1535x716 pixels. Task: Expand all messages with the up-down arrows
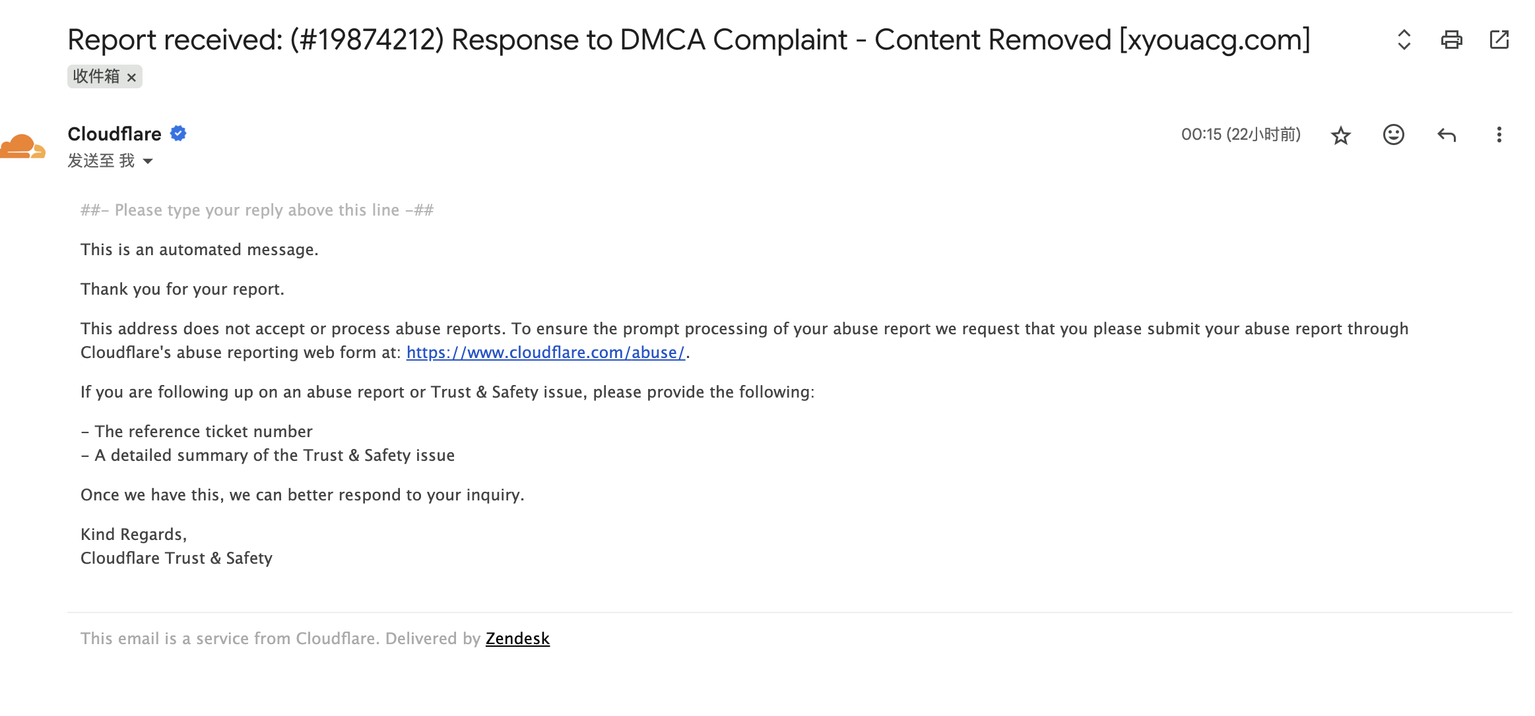coord(1404,40)
